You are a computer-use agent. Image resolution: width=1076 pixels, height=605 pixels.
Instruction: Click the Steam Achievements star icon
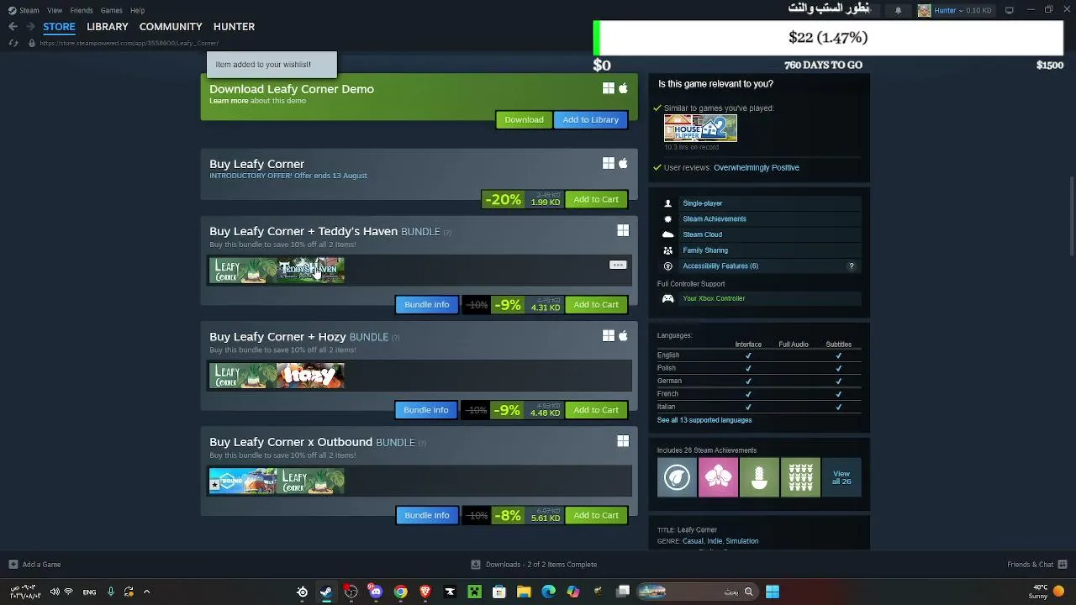[x=668, y=219]
